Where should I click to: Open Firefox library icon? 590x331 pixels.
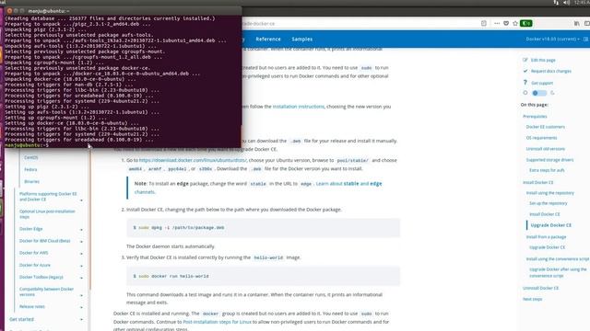[x=576, y=23]
